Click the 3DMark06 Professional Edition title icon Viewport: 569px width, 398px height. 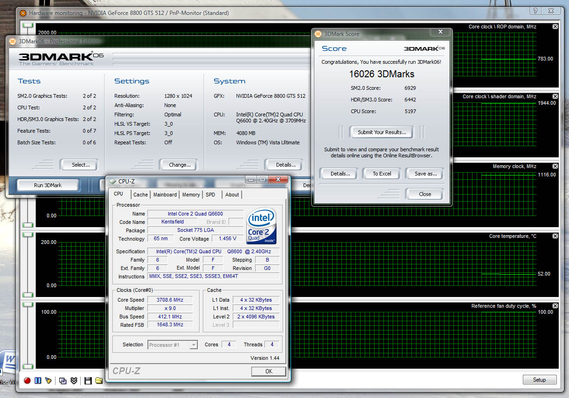13,41
